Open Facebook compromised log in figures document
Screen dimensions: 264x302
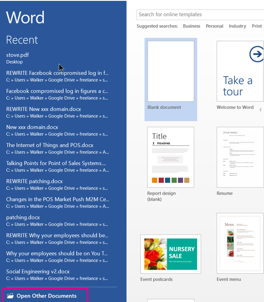click(x=58, y=95)
